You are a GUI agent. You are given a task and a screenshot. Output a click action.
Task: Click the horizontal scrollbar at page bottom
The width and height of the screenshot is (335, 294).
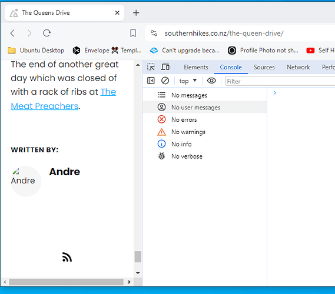[x=66, y=282]
